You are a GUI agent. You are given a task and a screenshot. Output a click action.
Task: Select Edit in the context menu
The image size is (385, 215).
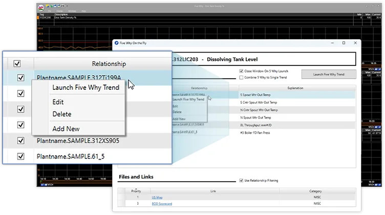pyautogui.click(x=58, y=102)
